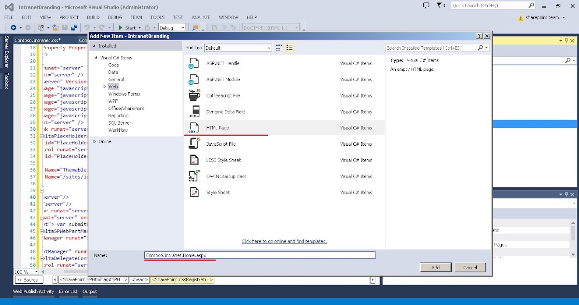Collapse the code region at line 31
Screen dimensions: 579x305
pyautogui.click(x=42, y=136)
